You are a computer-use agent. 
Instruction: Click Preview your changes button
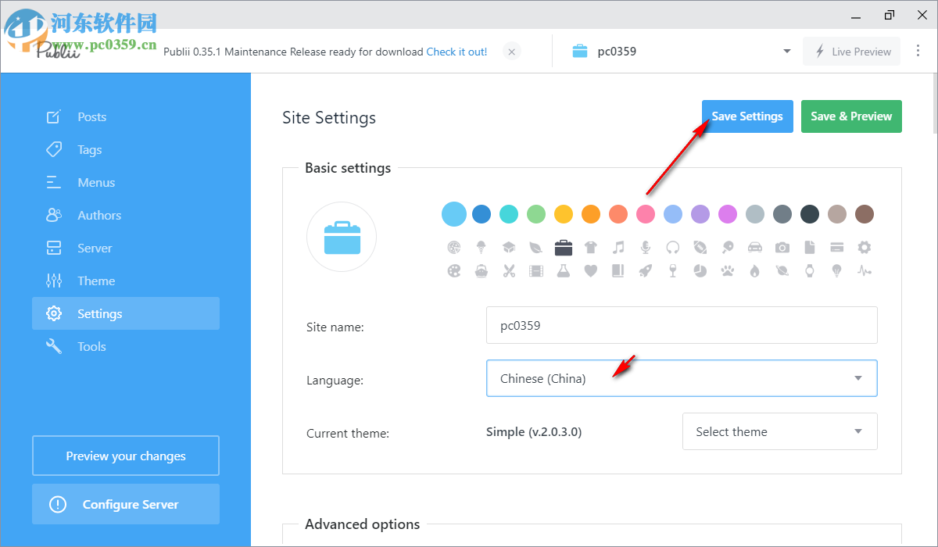coord(126,456)
